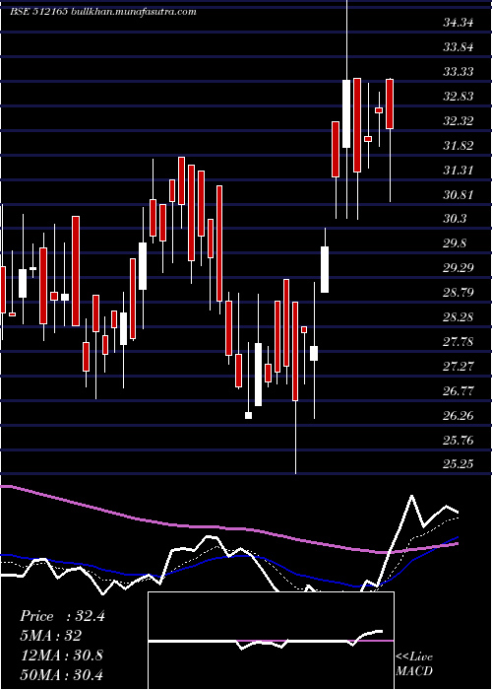492x690 pixels.
Task: Click inside the MACD inset chart
Action: point(271,641)
